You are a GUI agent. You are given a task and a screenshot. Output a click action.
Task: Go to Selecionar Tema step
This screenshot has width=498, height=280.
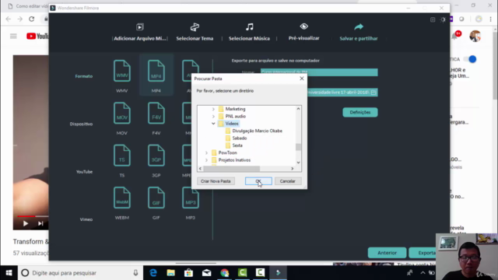pyautogui.click(x=195, y=32)
